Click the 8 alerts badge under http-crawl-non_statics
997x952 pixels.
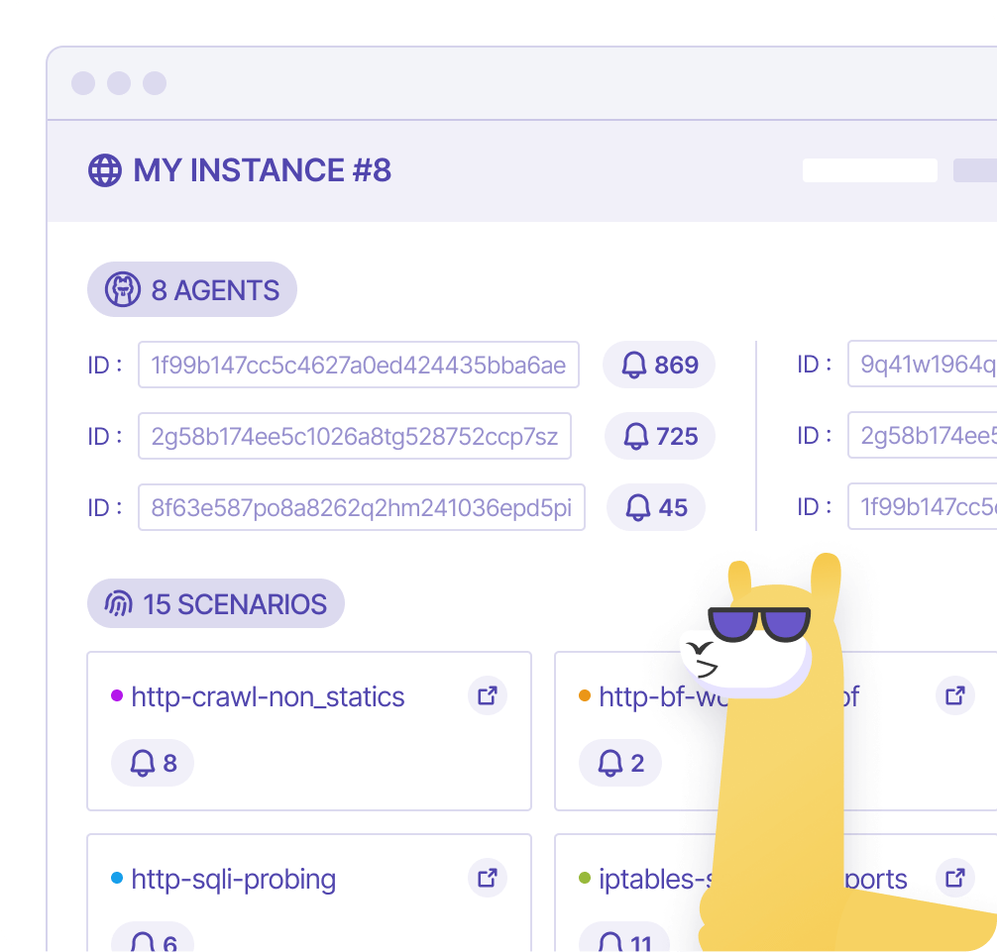coord(153,763)
